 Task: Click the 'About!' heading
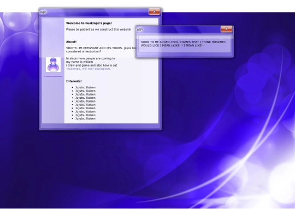71,41
